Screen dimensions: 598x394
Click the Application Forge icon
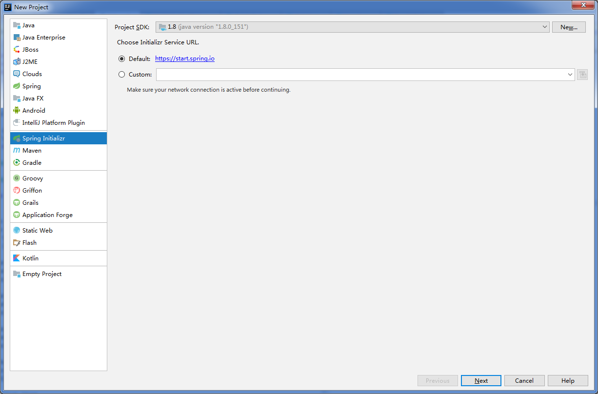coord(17,215)
